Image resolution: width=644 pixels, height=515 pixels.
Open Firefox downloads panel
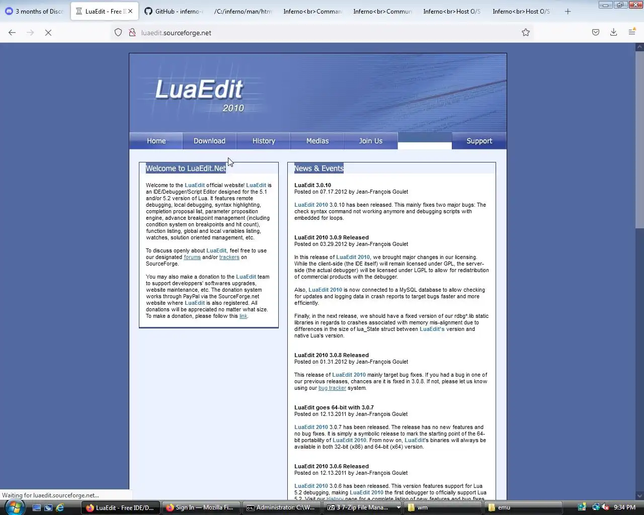click(614, 33)
